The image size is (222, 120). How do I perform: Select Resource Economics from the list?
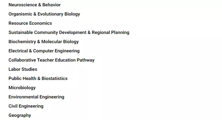(30, 23)
